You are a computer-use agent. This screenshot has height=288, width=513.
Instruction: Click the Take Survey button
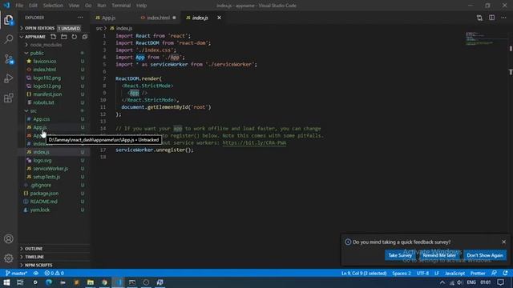[400, 255]
